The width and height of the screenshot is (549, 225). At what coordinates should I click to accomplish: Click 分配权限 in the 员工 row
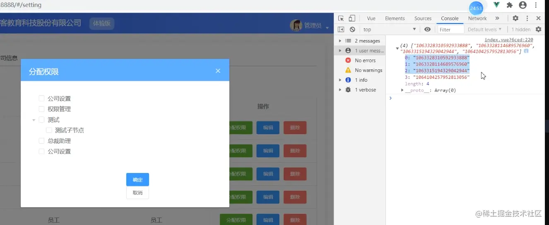[x=236, y=220]
